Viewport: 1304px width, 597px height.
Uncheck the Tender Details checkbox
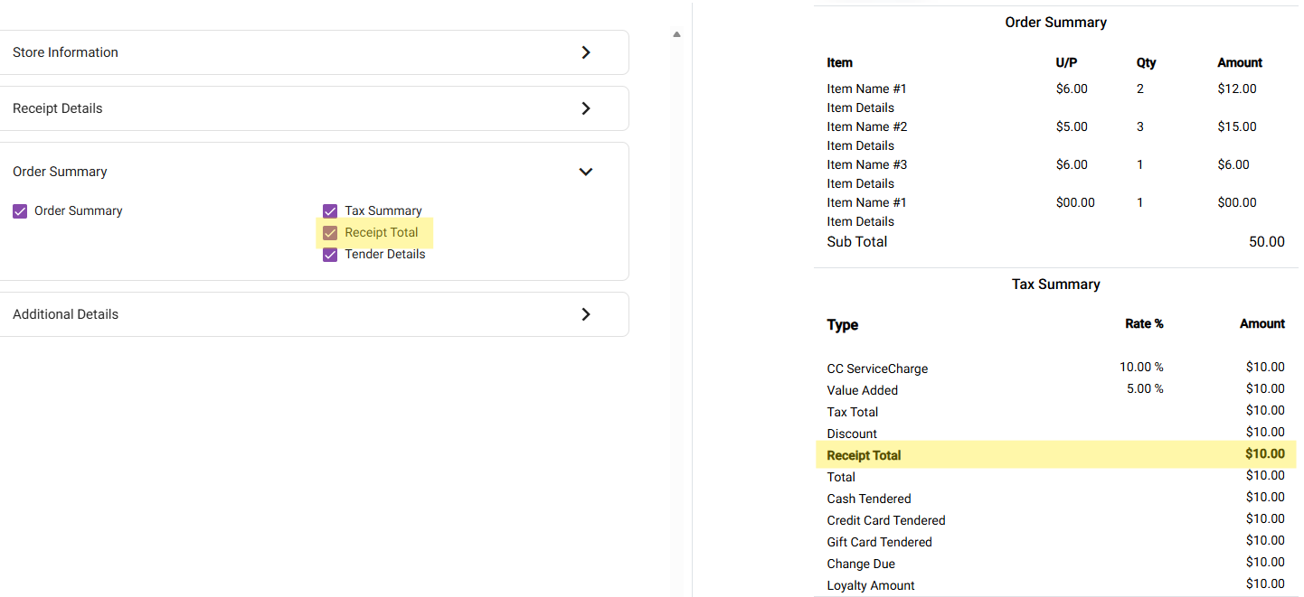click(x=330, y=255)
